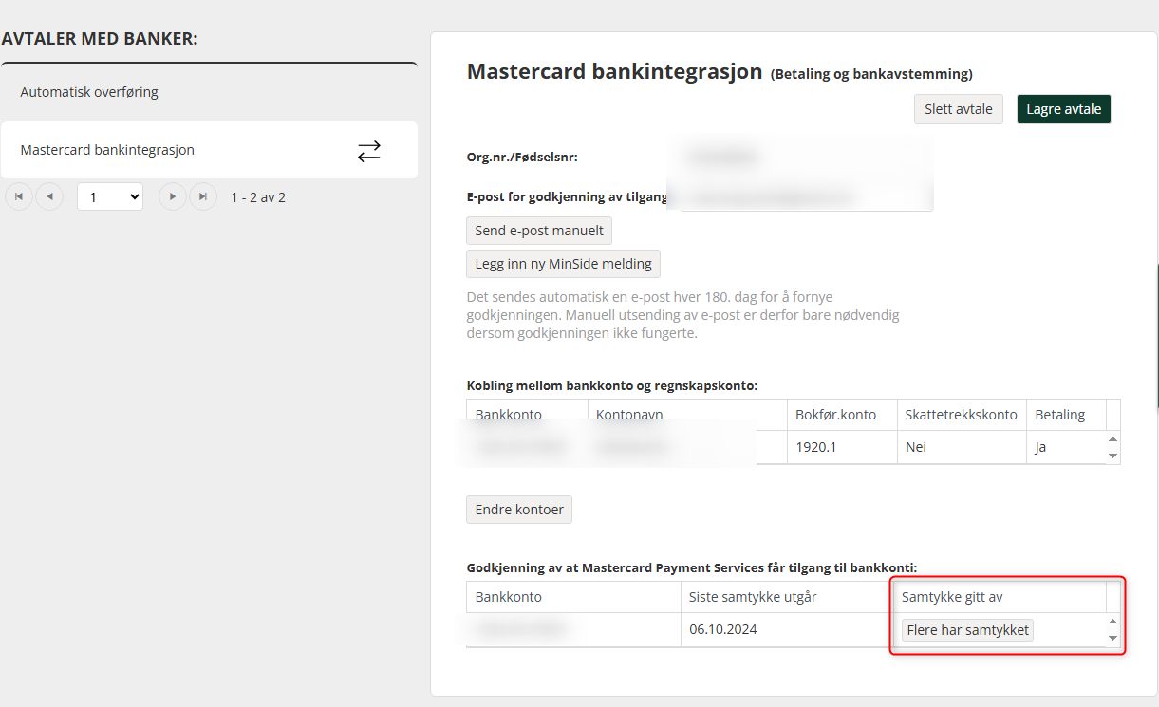The height and width of the screenshot is (707, 1159).
Task: Click the Bokfør.konto column header
Action: (x=842, y=415)
